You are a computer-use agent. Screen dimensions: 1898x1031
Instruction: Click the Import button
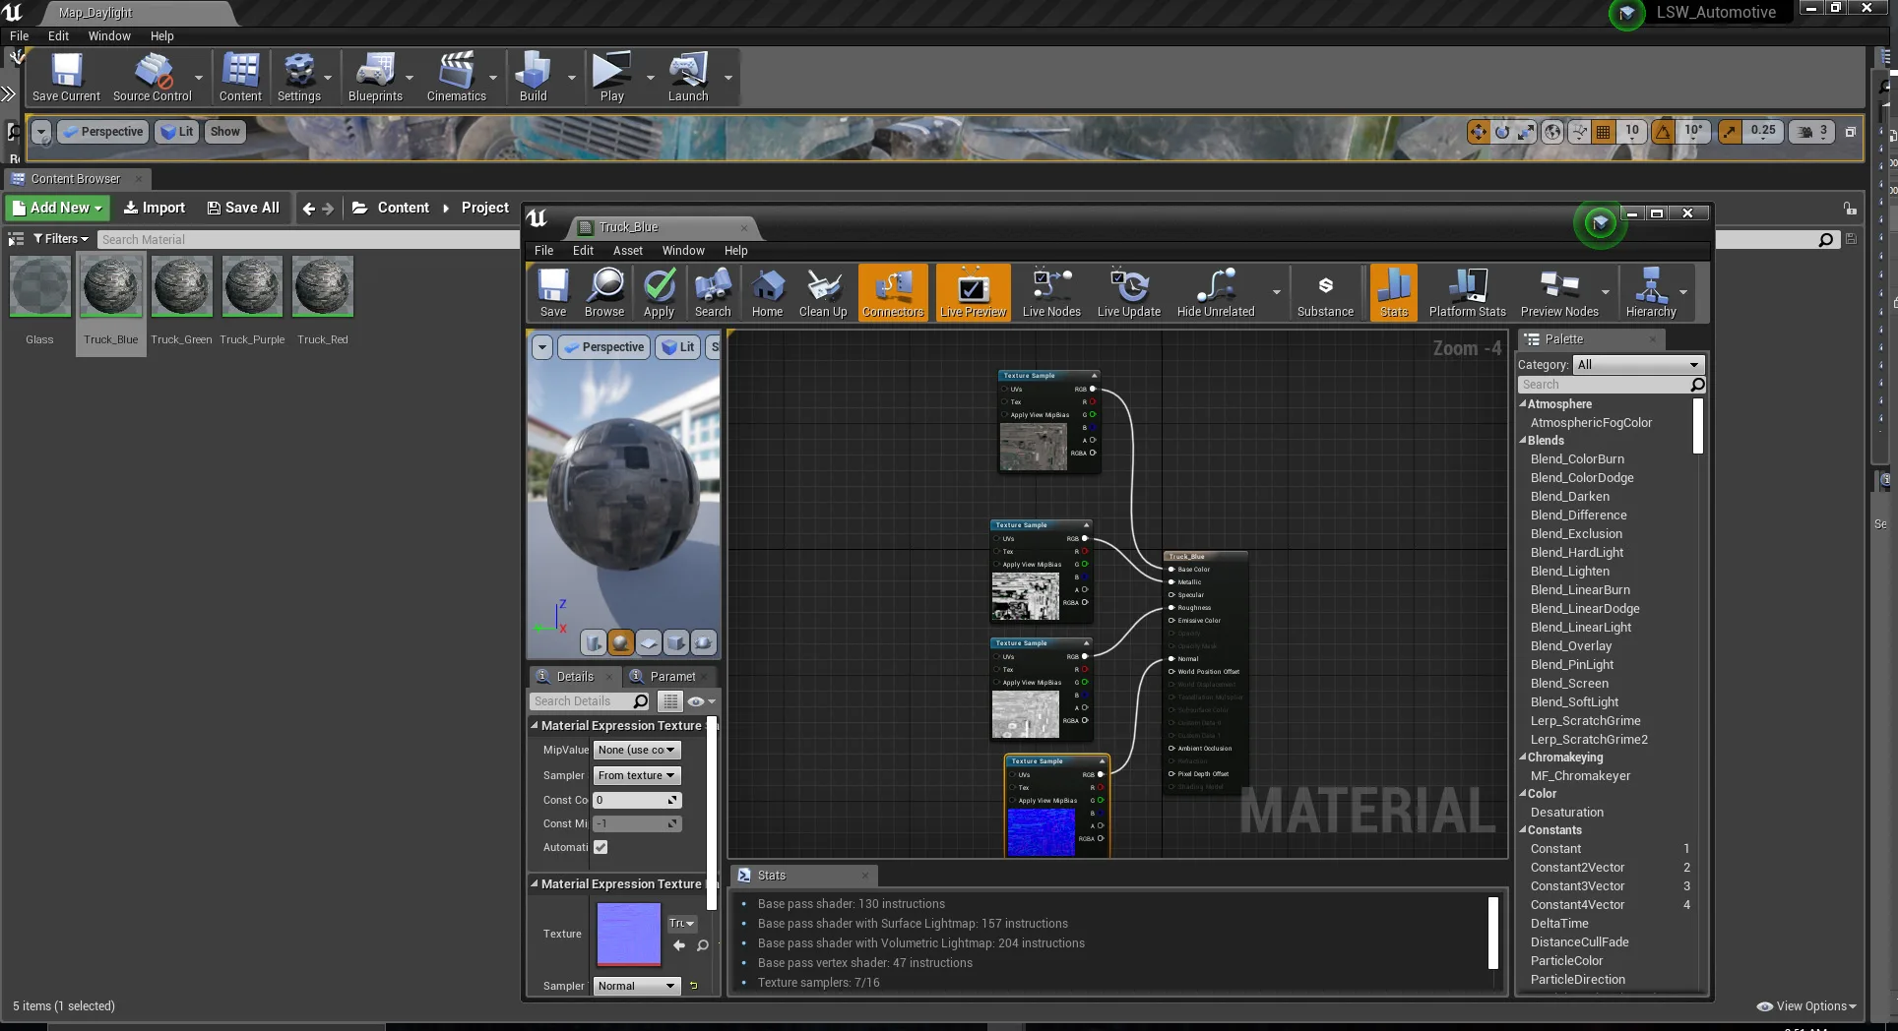[154, 208]
